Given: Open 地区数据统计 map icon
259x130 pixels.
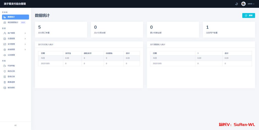Looking at the screenshot, I should click(5, 22).
